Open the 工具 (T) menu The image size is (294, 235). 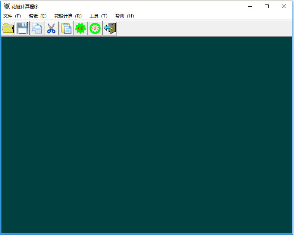98,16
